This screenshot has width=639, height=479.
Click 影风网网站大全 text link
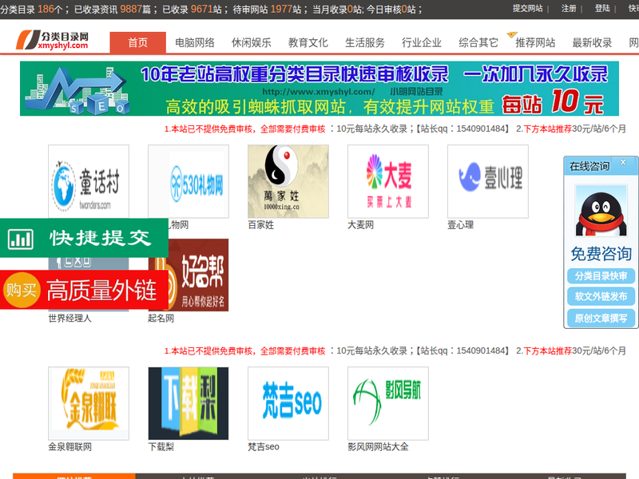coord(378,447)
